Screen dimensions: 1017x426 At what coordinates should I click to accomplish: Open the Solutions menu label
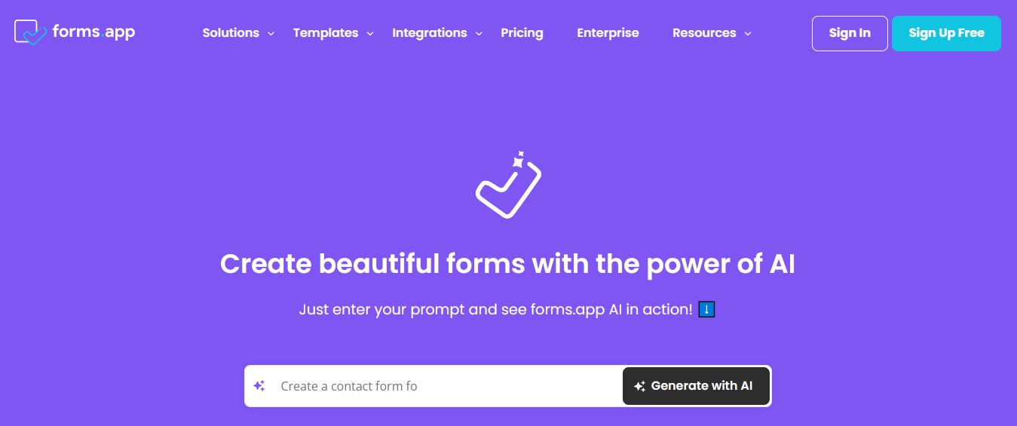click(x=231, y=33)
